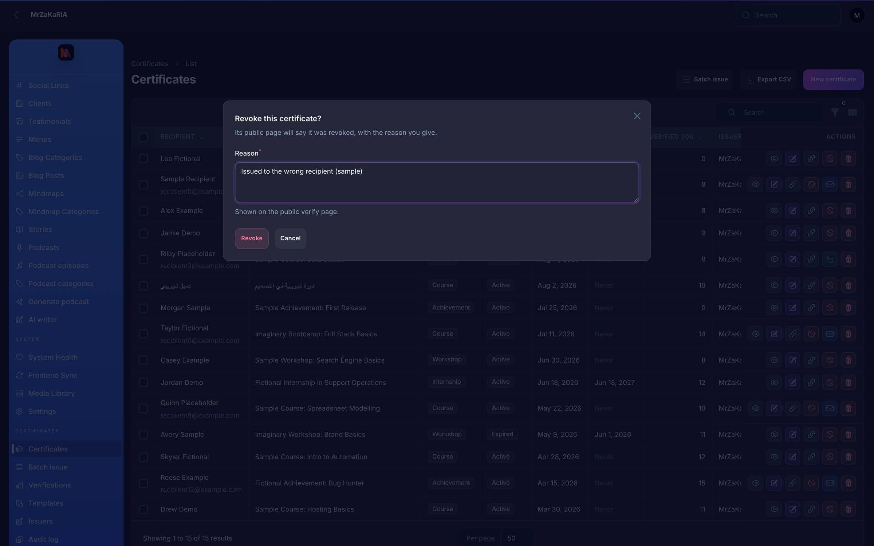The height and width of the screenshot is (546, 874).
Task: Click the table Search field
Action: click(769, 112)
